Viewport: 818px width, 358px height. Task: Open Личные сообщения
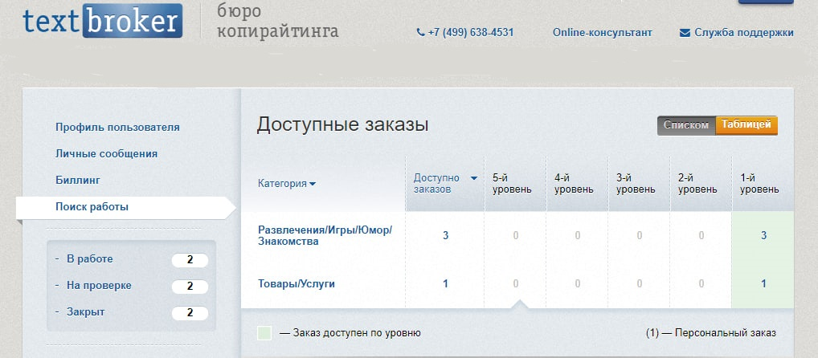coord(106,153)
